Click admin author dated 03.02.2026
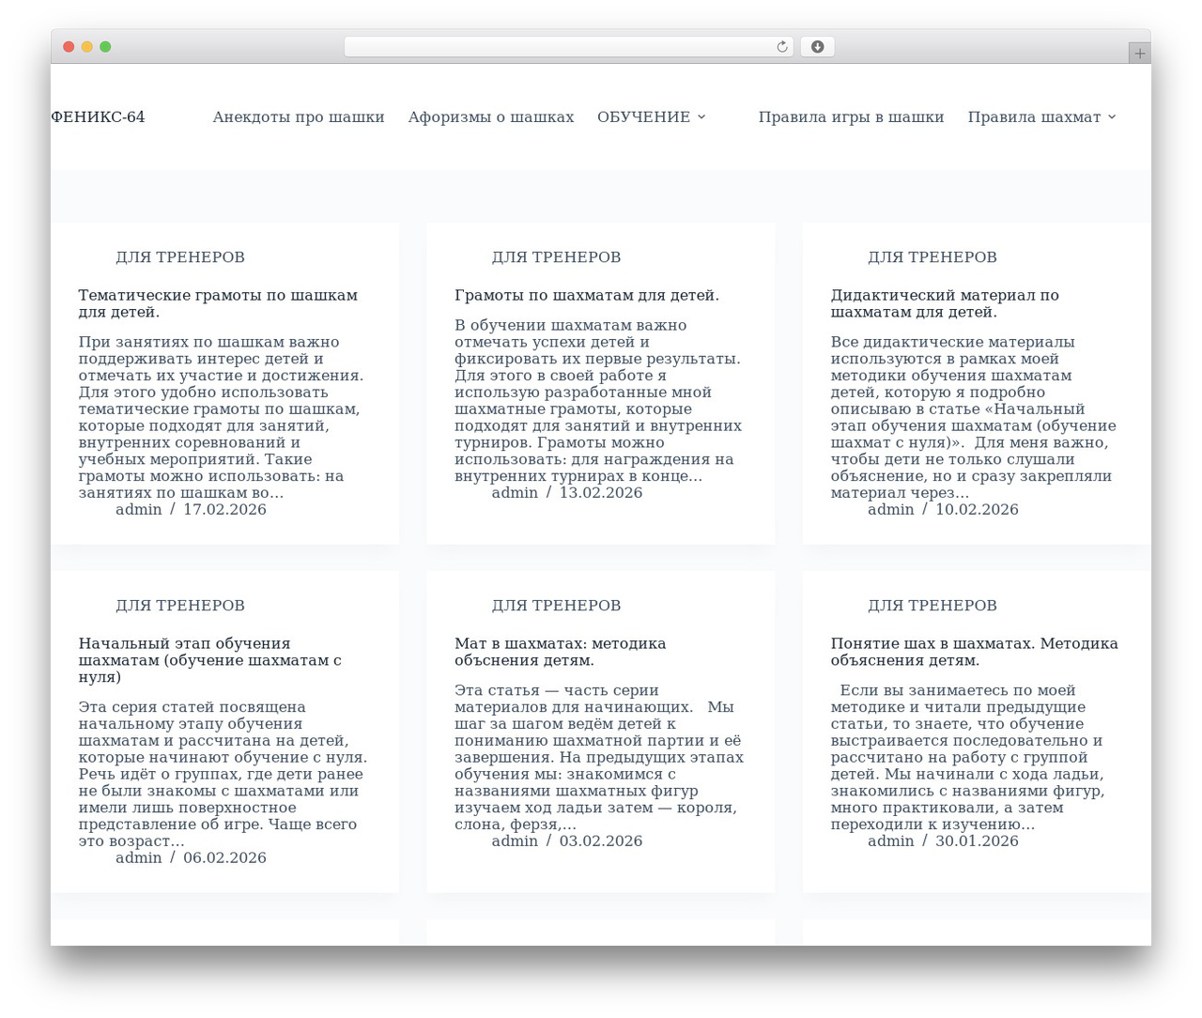This screenshot has width=1202, height=1018. [515, 841]
